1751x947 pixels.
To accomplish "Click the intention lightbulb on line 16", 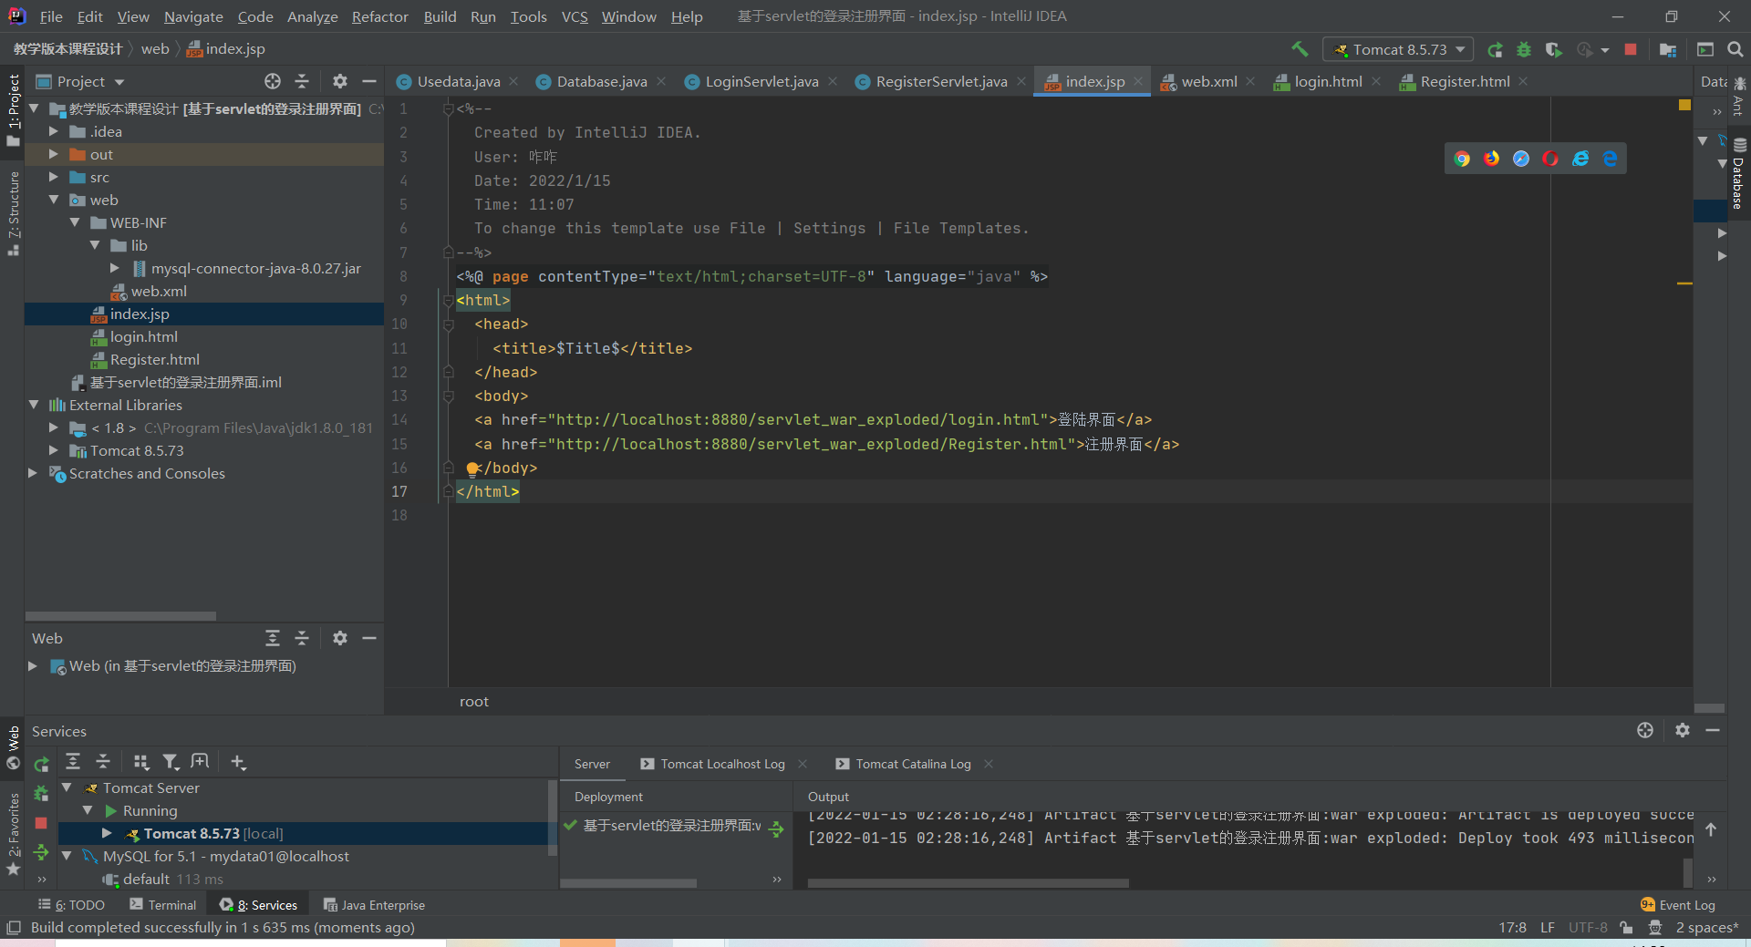I will tap(472, 468).
